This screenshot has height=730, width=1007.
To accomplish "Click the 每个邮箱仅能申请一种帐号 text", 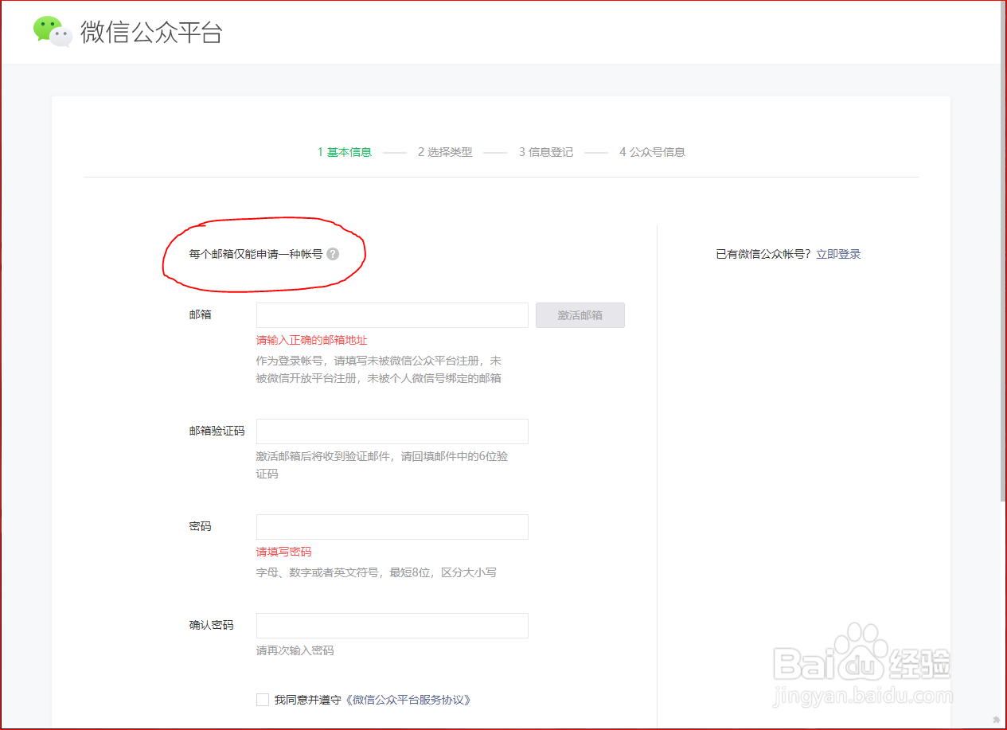I will point(256,254).
